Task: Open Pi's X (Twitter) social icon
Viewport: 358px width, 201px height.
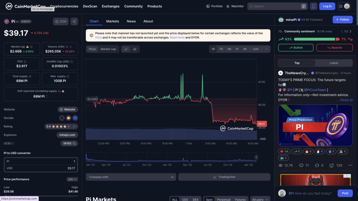Action: 62,118
